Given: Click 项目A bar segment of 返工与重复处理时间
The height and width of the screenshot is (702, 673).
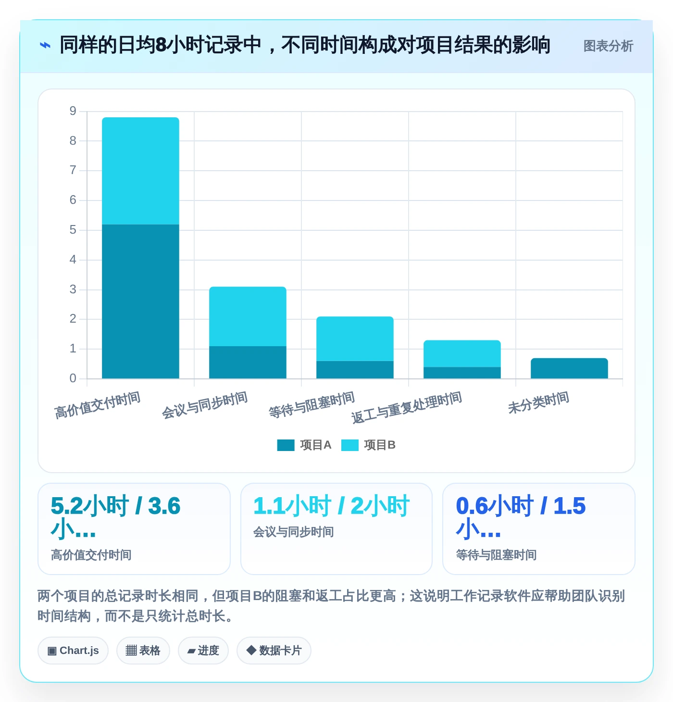Looking at the screenshot, I should [x=462, y=373].
